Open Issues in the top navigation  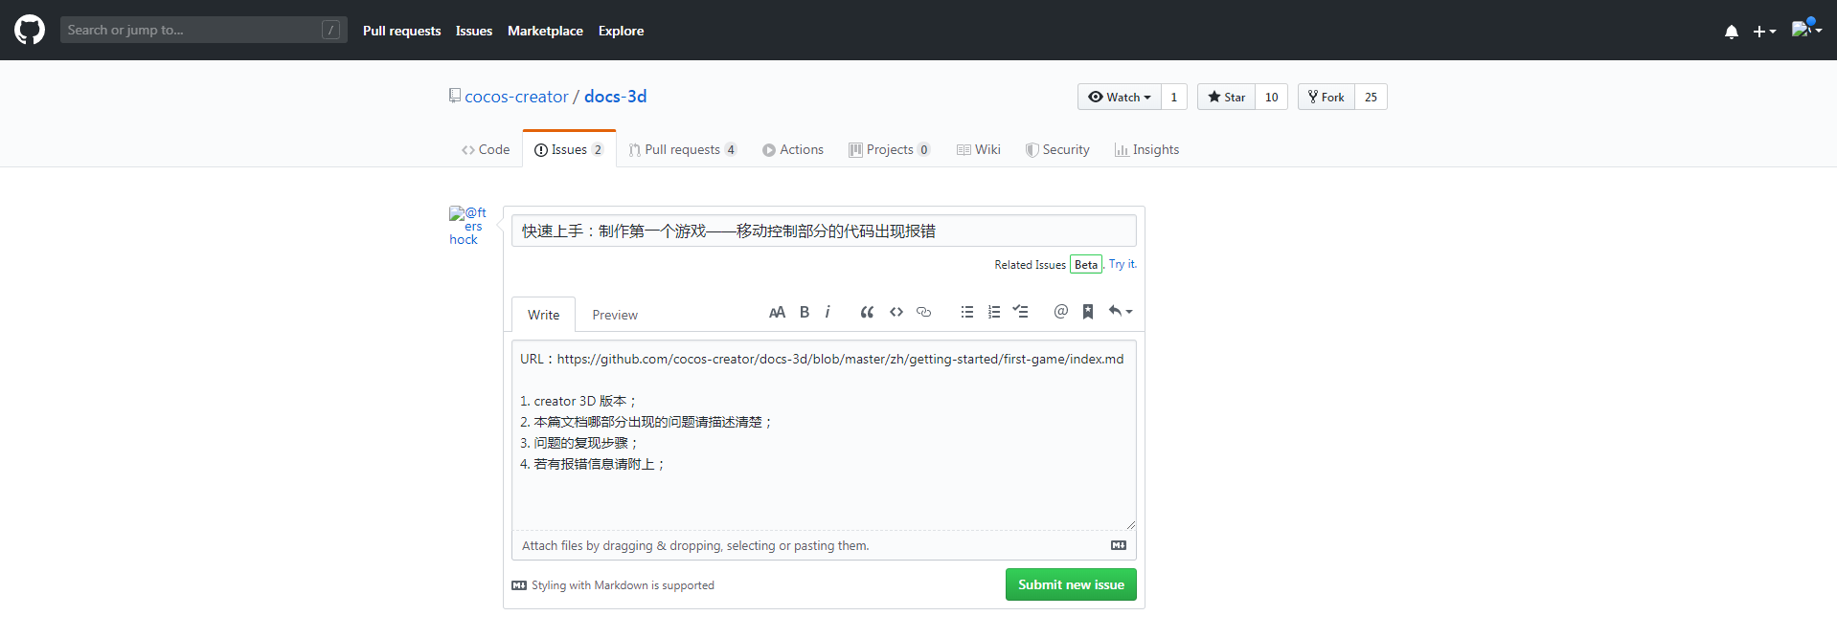[x=474, y=31]
